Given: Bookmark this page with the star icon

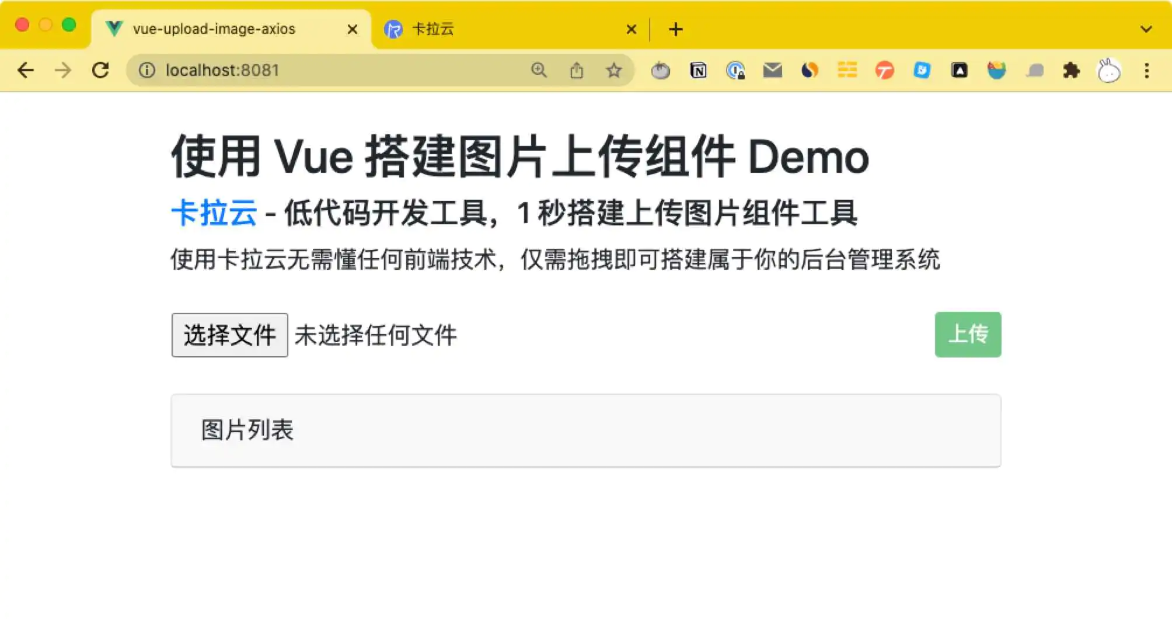Looking at the screenshot, I should click(614, 70).
